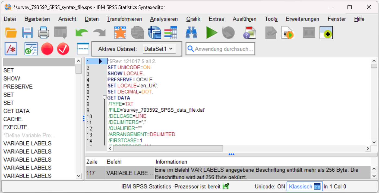Undo the last edit with the green arrow
The height and width of the screenshot is (193, 379).
click(82, 33)
